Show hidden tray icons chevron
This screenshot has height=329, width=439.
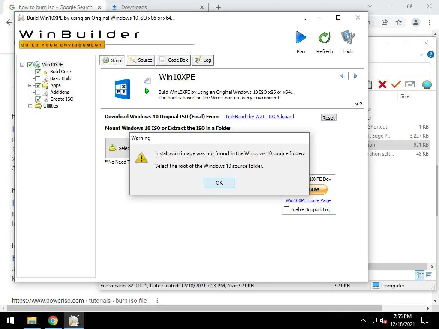coord(363,320)
